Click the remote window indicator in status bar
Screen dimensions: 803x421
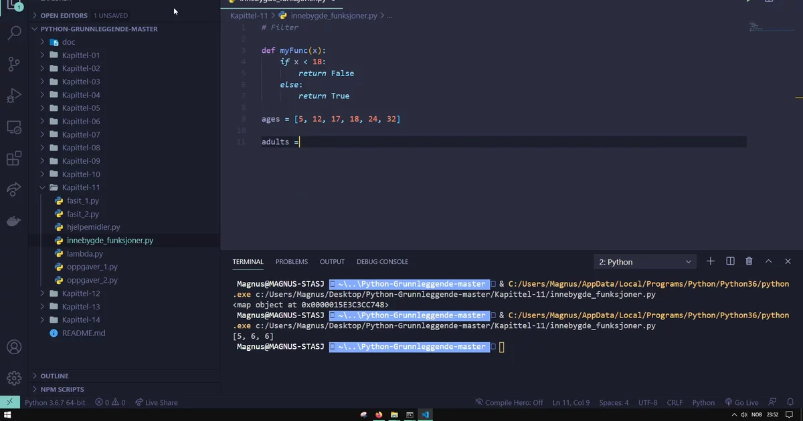point(9,402)
